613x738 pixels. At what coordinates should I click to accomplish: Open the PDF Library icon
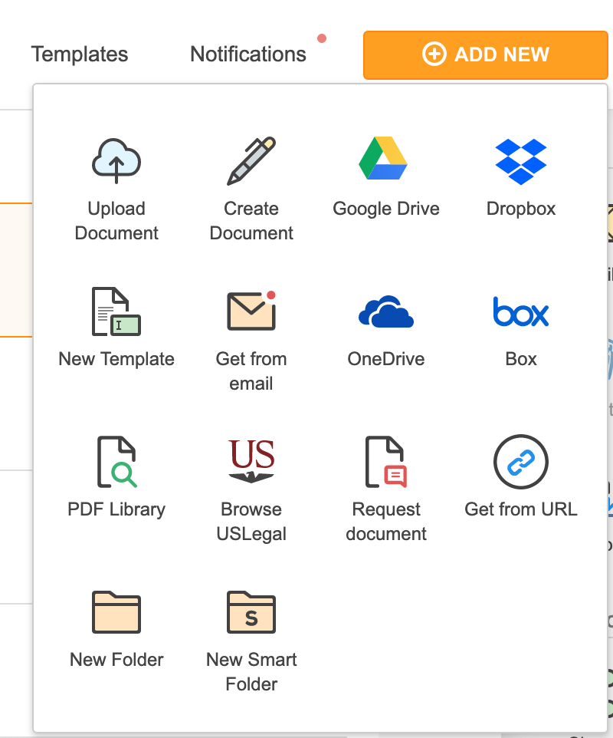[116, 461]
